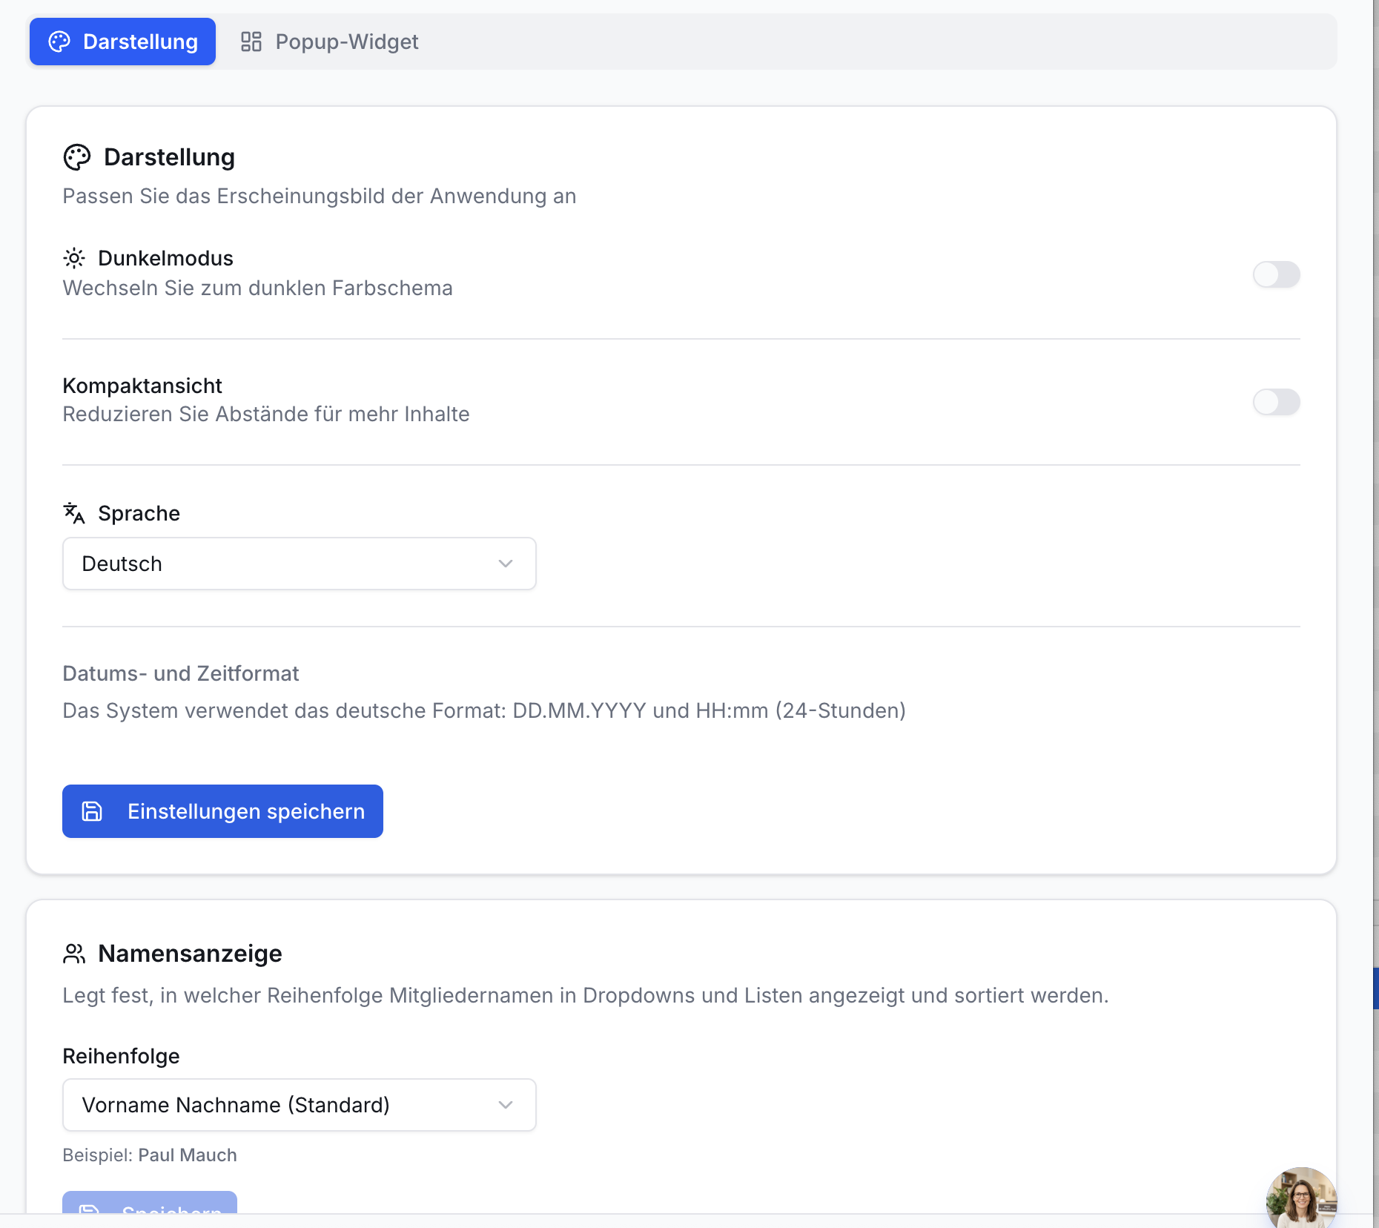Click the Dunkelmodus label text

click(165, 258)
